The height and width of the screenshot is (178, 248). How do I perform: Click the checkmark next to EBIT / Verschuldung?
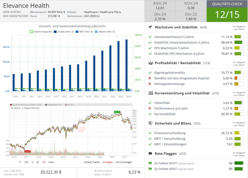(150, 139)
